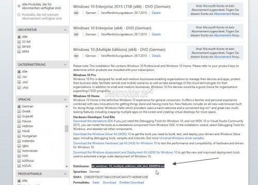Click the highlighted ISO file name text
Image resolution: width=258 pixels, height=185 pixels.
(128, 166)
